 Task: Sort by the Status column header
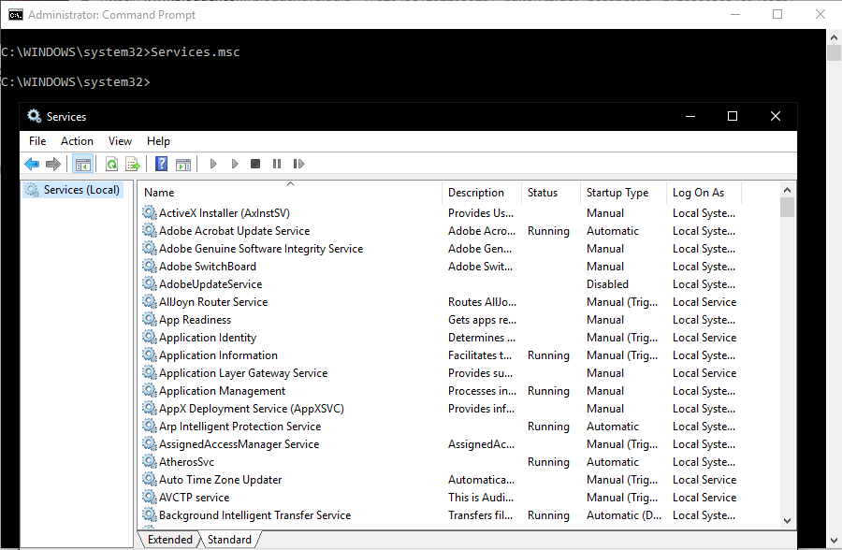(550, 193)
